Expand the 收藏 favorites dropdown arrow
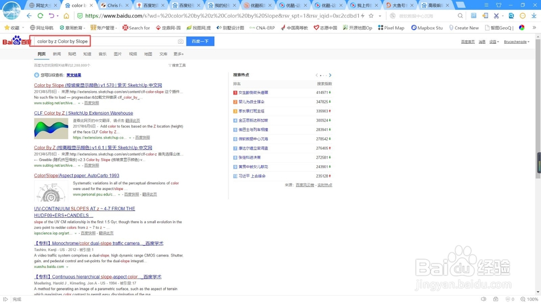The height and width of the screenshot is (303, 541). [23, 28]
